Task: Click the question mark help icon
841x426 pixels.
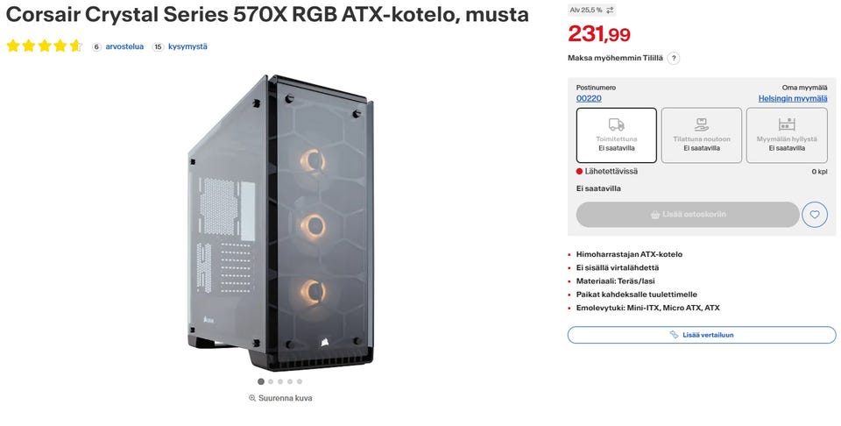Action: (x=674, y=59)
